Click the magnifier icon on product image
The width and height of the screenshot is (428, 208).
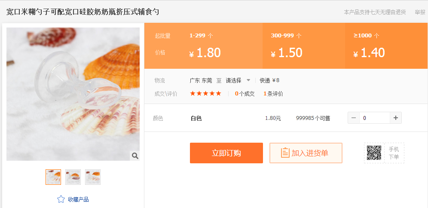[x=135, y=156]
